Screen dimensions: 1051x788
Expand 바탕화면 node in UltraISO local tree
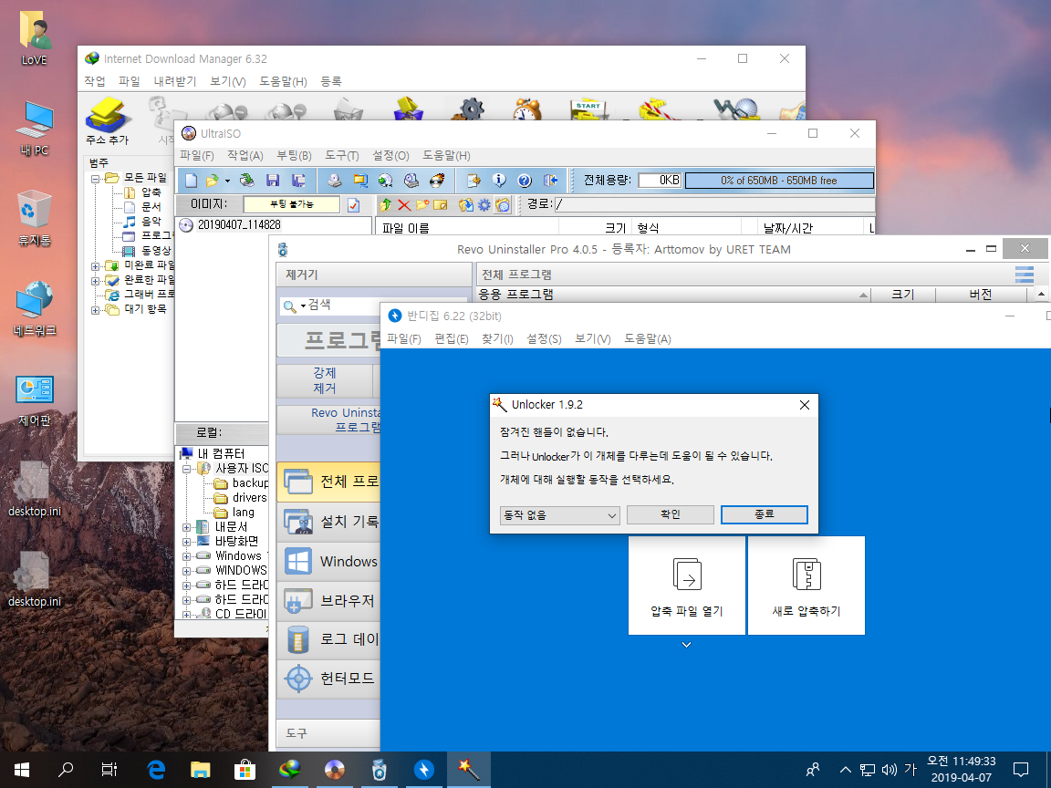(187, 542)
